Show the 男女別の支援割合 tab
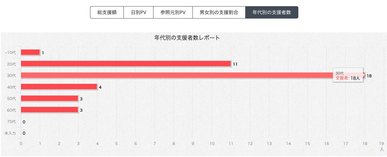The image size is (387, 157). tap(219, 12)
